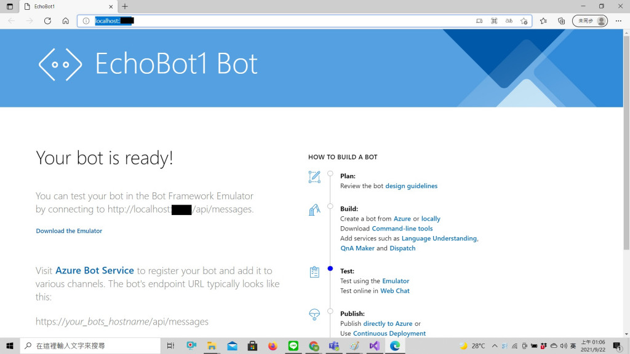
Task: Open the weather widget showing 28°C
Action: click(x=473, y=345)
